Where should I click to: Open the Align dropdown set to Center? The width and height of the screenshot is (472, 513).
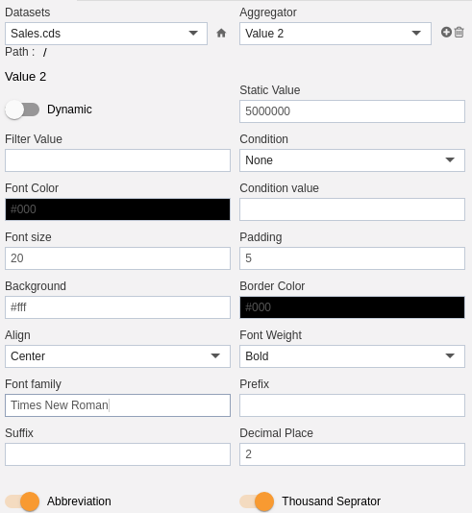tap(117, 356)
